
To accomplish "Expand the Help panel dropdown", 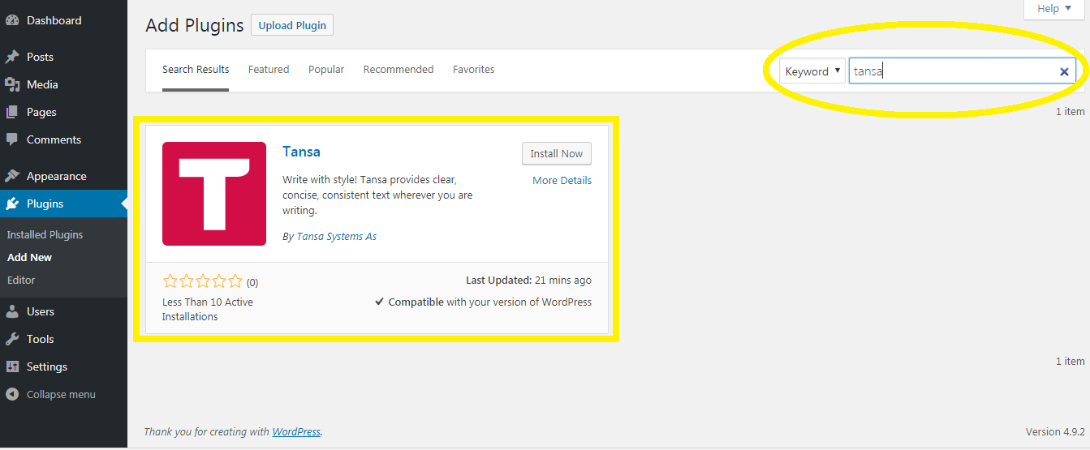I will pos(1054,9).
